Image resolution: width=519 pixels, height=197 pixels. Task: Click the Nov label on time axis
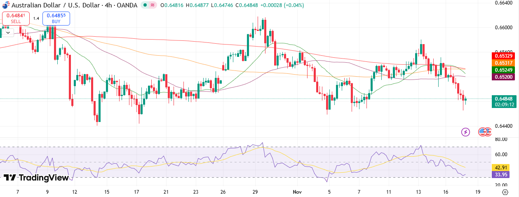click(x=297, y=192)
